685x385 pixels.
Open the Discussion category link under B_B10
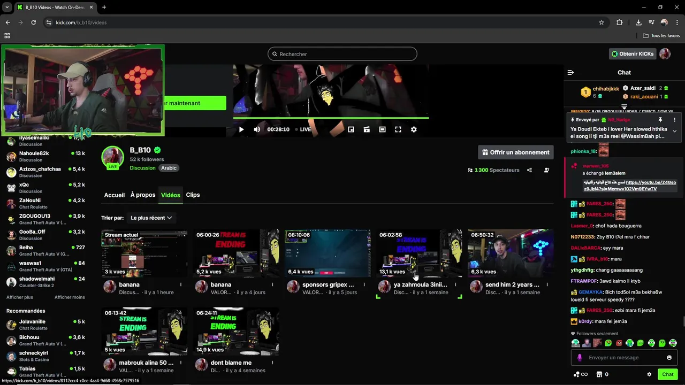[x=142, y=168]
